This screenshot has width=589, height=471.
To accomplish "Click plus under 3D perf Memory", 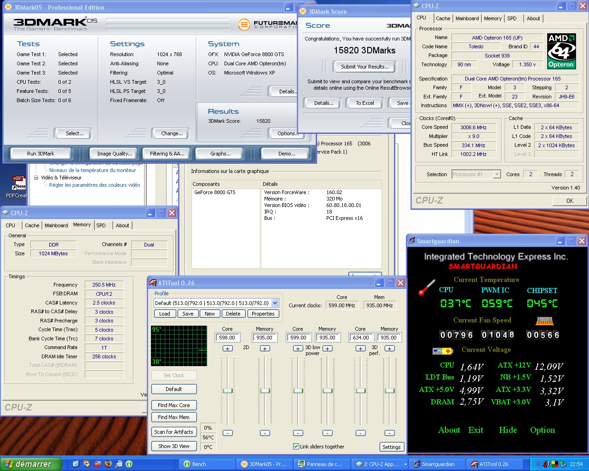I will 390,349.
